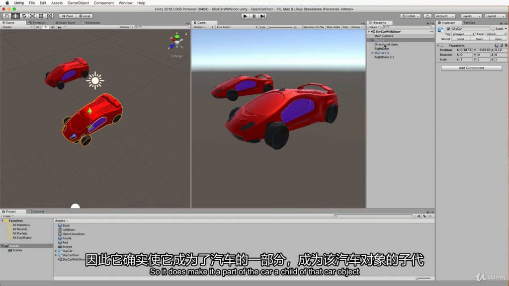Open the Project Create menu
Image resolution: width=509 pixels, height=286 pixels.
[x=7, y=216]
